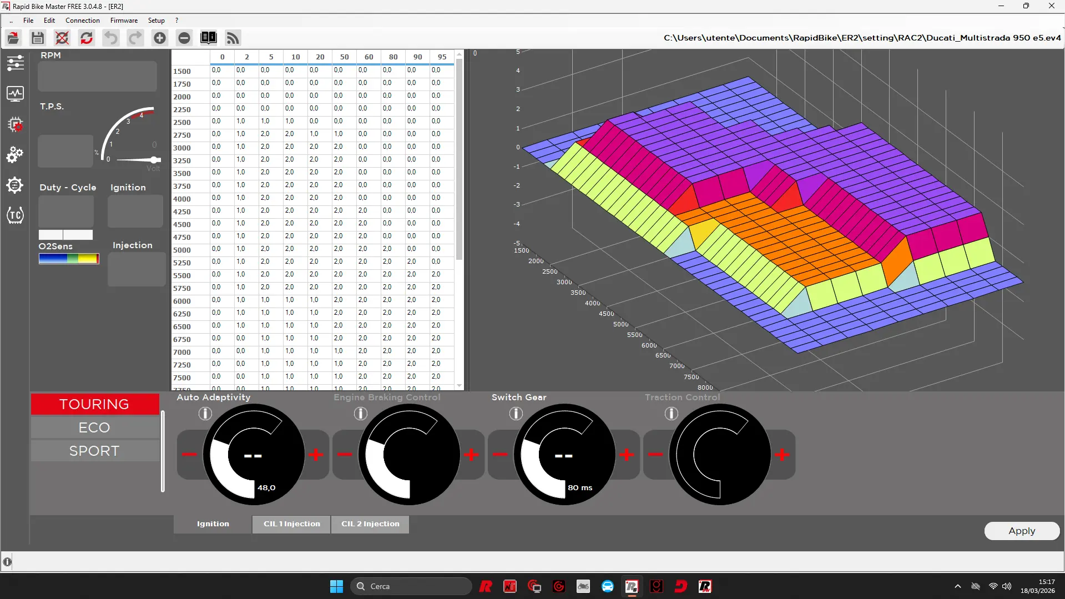The width and height of the screenshot is (1065, 599).
Task: Switch to the CIL 1 Injection tab
Action: pos(292,524)
